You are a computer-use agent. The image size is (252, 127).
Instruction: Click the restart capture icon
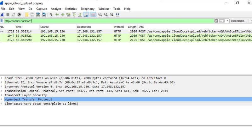(x=14, y=15)
